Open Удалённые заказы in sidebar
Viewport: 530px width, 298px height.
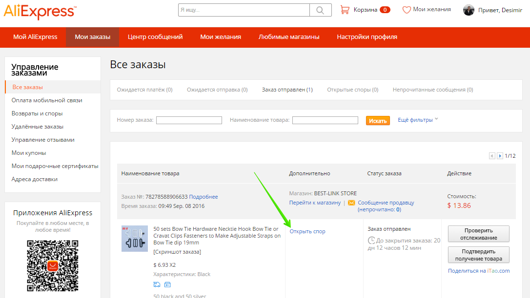(x=38, y=127)
